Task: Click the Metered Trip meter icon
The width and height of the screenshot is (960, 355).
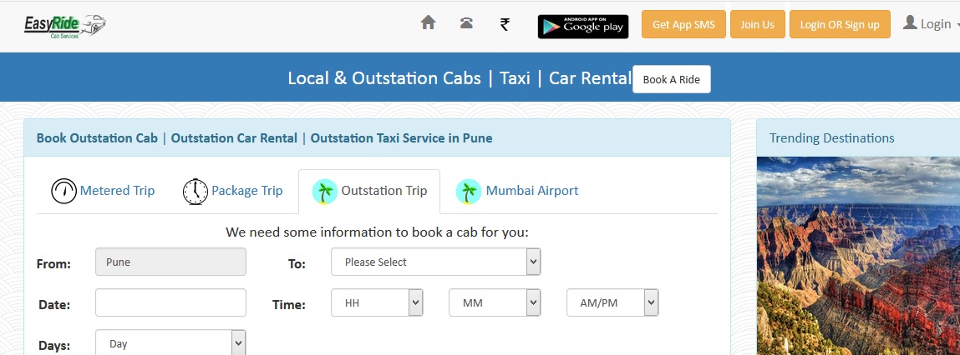Action: tap(63, 191)
